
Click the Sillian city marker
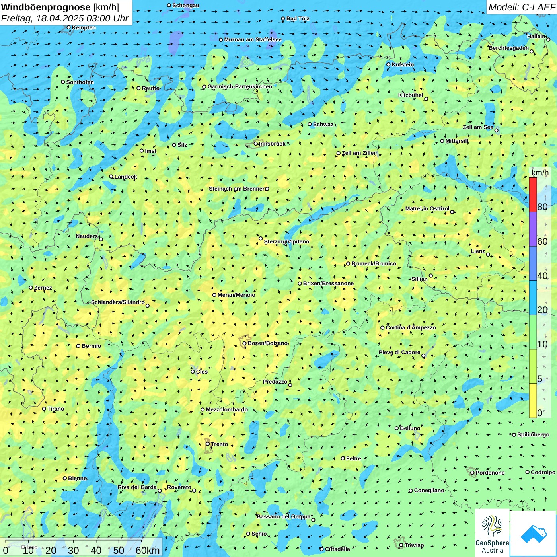click(431, 275)
